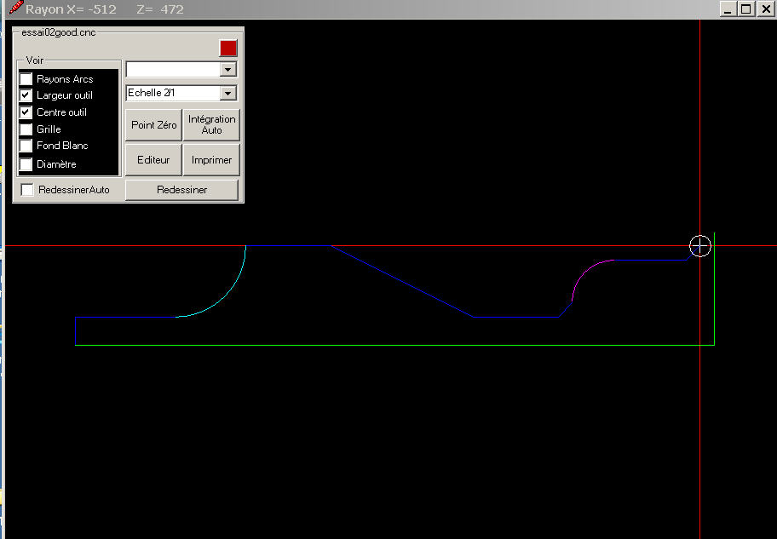This screenshot has height=539, width=777.
Task: Enable the Rayons Arcs checkbox
Action: click(26, 79)
